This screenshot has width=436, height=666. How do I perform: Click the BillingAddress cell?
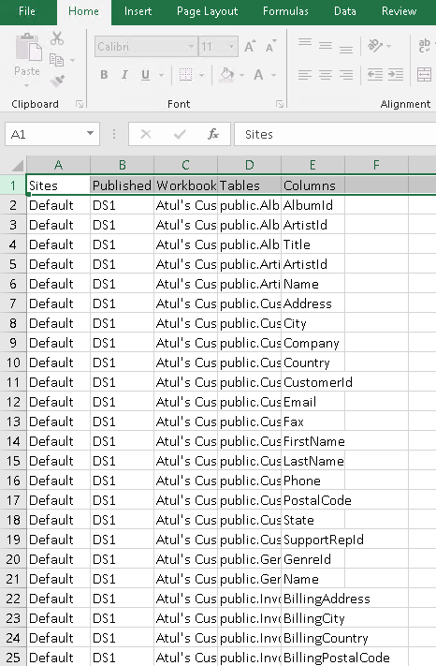pos(313,599)
